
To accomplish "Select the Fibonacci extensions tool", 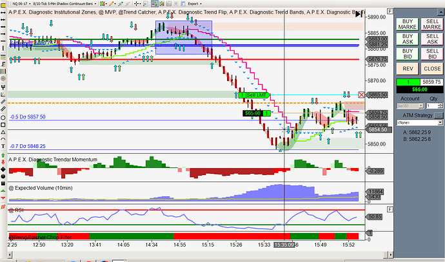I will (x=3, y=64).
